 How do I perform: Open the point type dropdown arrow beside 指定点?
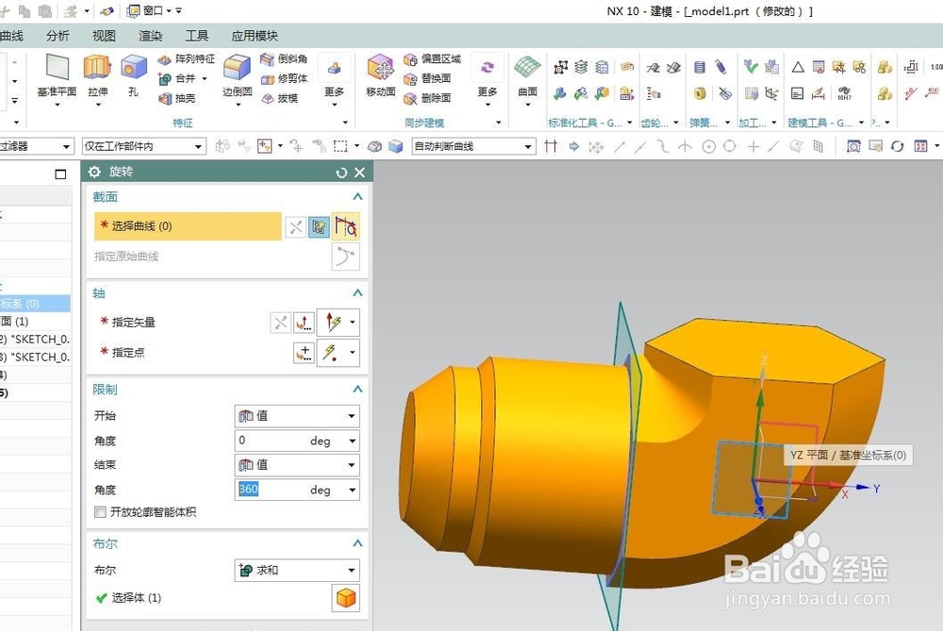click(x=353, y=352)
